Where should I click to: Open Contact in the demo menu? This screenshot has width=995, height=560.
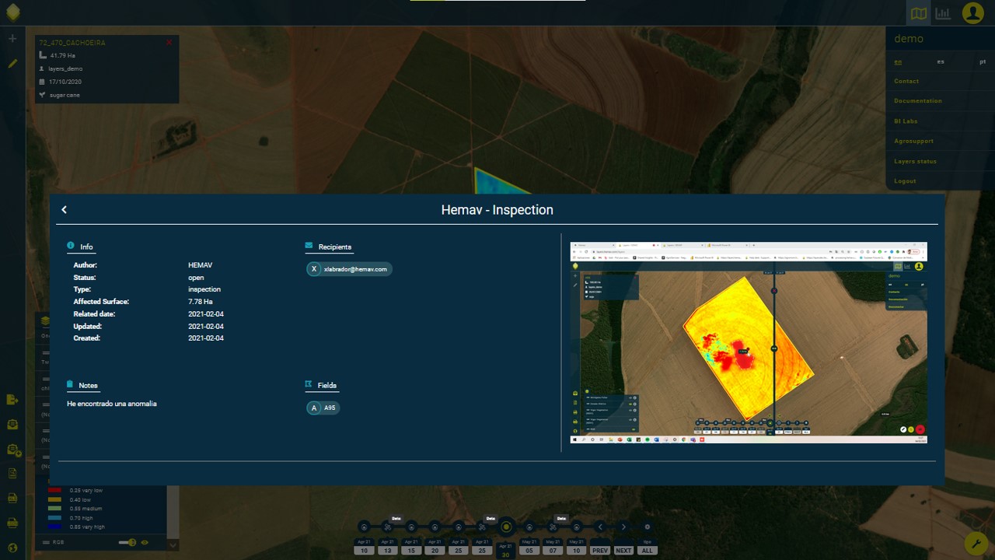(906, 81)
